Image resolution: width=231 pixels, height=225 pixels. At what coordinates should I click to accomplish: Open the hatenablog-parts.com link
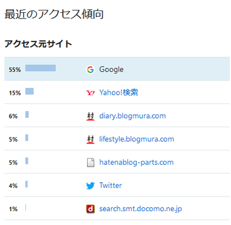coord(136,163)
